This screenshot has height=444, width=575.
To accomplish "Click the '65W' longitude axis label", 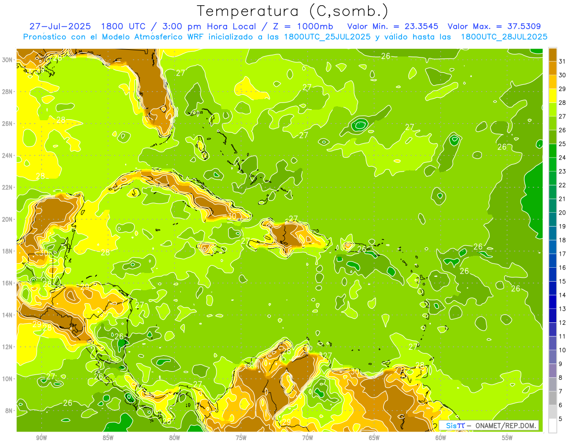I will [374, 438].
